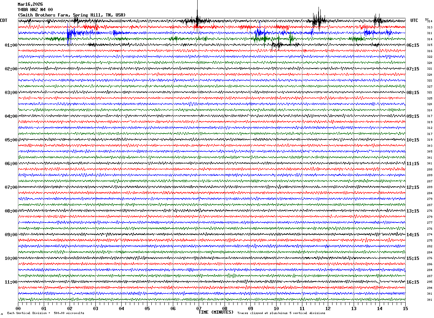Click the Smith Brothers Farm location title
This screenshot has height=318, width=434.
[72, 15]
